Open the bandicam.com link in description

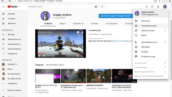pyautogui.click(x=123, y=41)
